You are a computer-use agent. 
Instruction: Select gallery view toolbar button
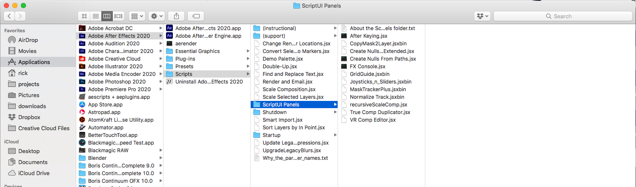coord(119,16)
